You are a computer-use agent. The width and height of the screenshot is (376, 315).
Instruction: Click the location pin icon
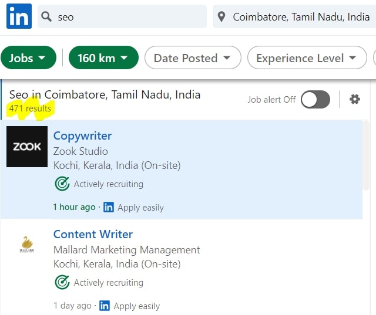click(x=221, y=17)
